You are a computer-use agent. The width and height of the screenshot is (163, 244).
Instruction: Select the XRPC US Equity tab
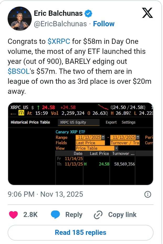78,122
